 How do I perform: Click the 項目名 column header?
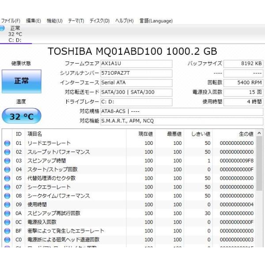click(76, 134)
